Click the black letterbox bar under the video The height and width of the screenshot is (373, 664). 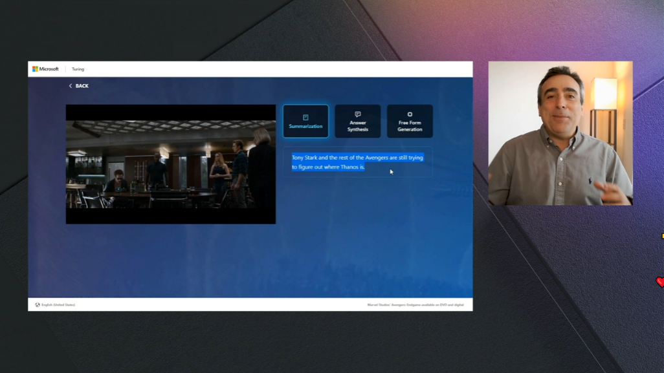171,216
